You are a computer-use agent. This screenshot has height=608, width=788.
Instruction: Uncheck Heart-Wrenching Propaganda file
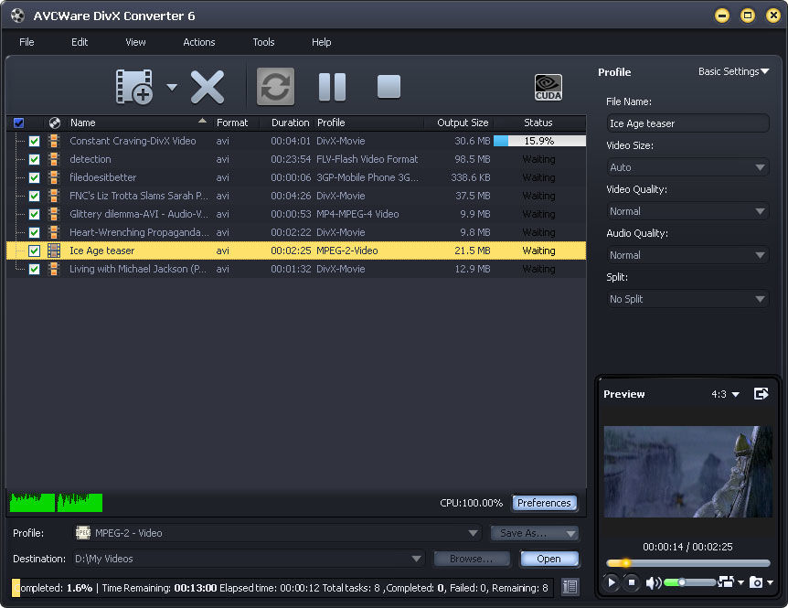click(34, 232)
